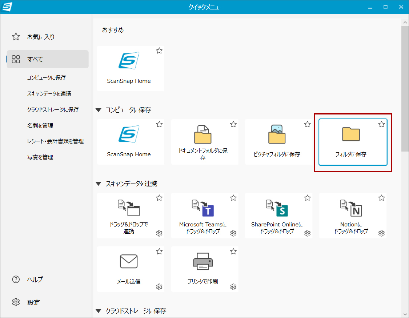Open 設定 from the sidebar
This screenshot has height=318, width=409.
[x=35, y=302]
